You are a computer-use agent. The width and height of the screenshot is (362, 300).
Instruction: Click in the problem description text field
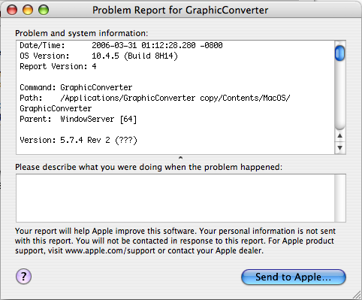pos(175,198)
